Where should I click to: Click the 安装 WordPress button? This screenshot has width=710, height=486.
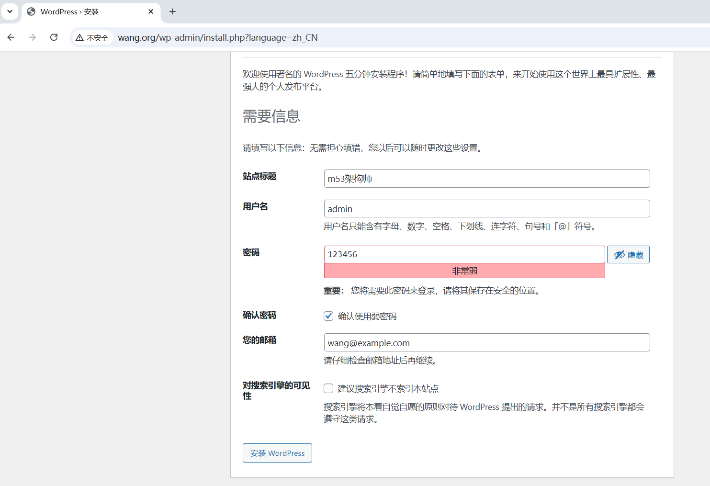(277, 453)
